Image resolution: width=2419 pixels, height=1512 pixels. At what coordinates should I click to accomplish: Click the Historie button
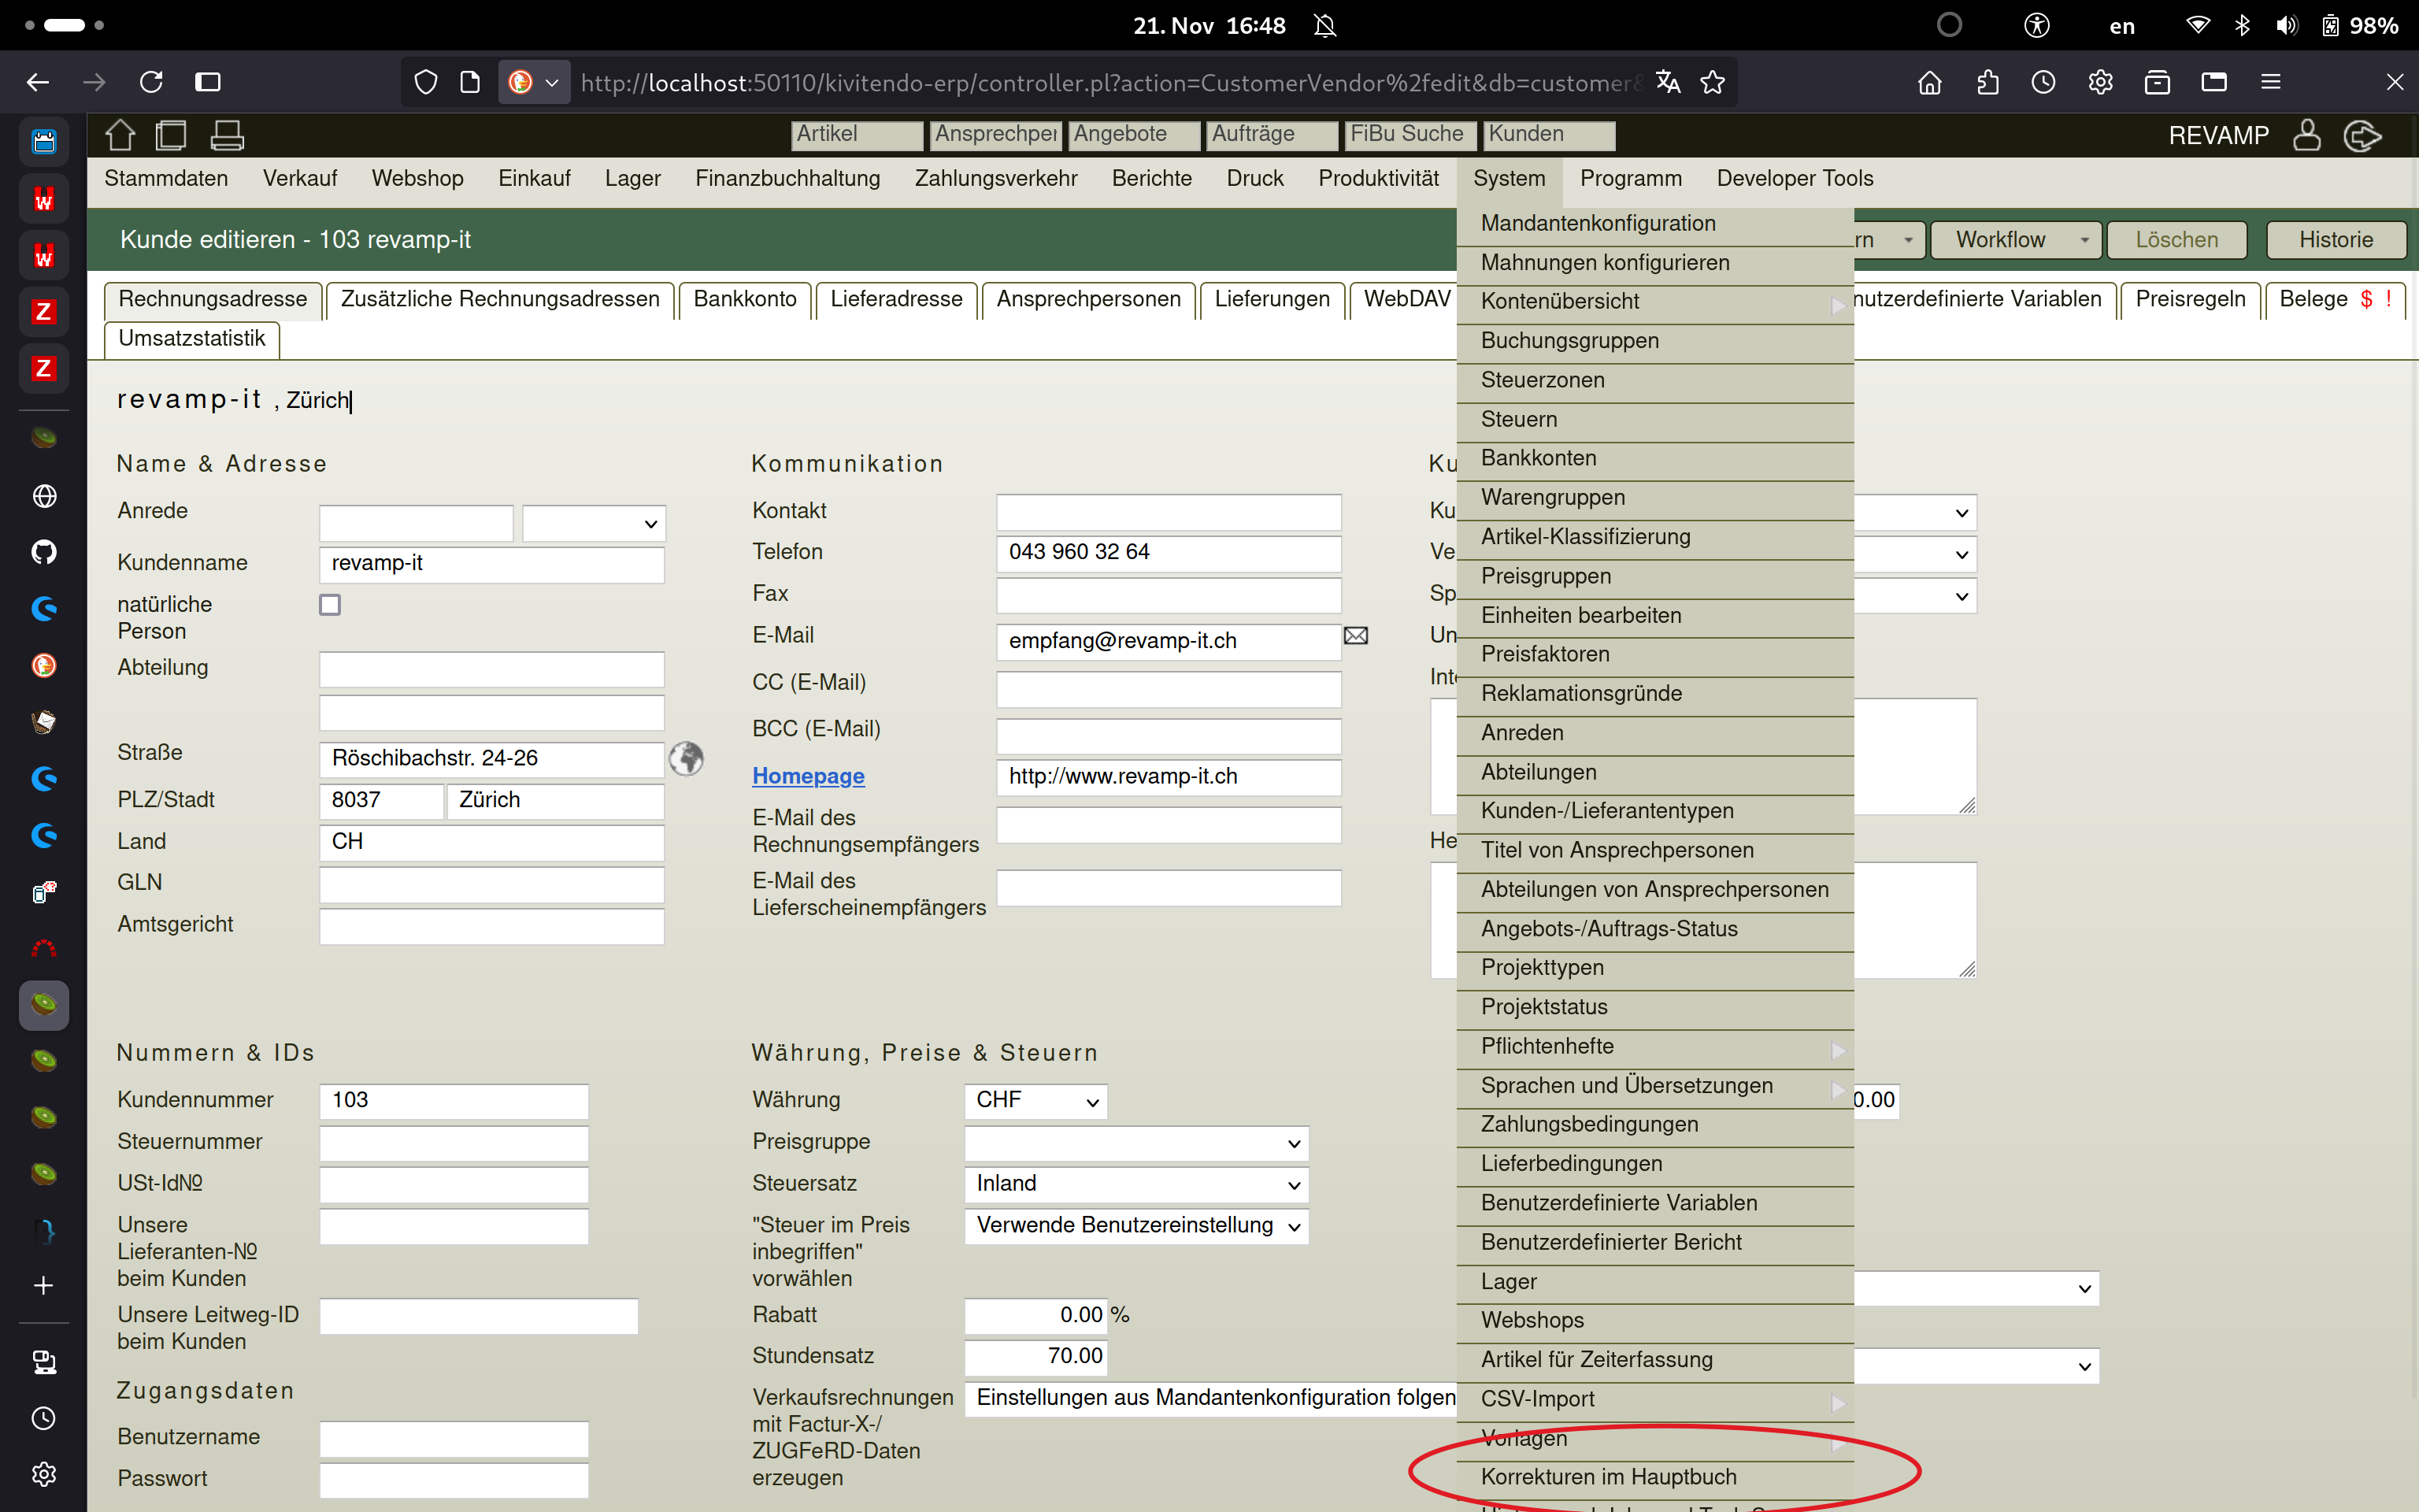(2336, 240)
